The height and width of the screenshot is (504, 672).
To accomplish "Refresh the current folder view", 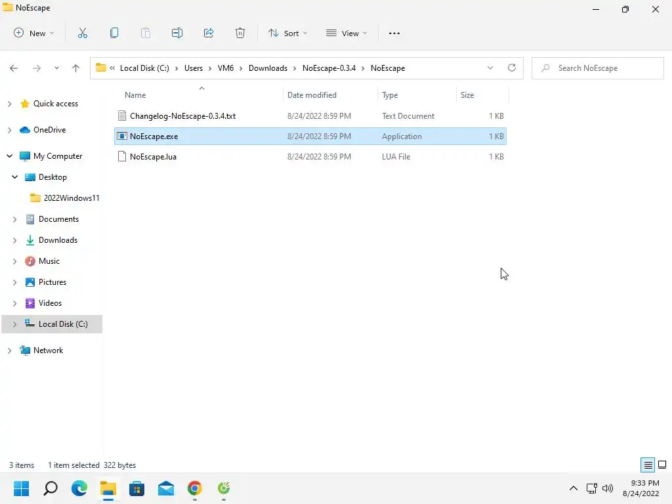I will coord(512,68).
